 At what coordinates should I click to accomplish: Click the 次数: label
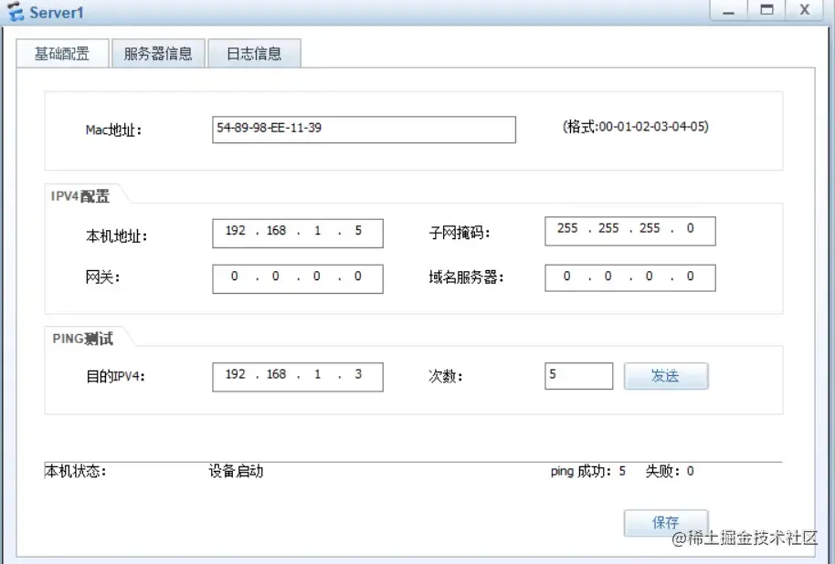(445, 376)
